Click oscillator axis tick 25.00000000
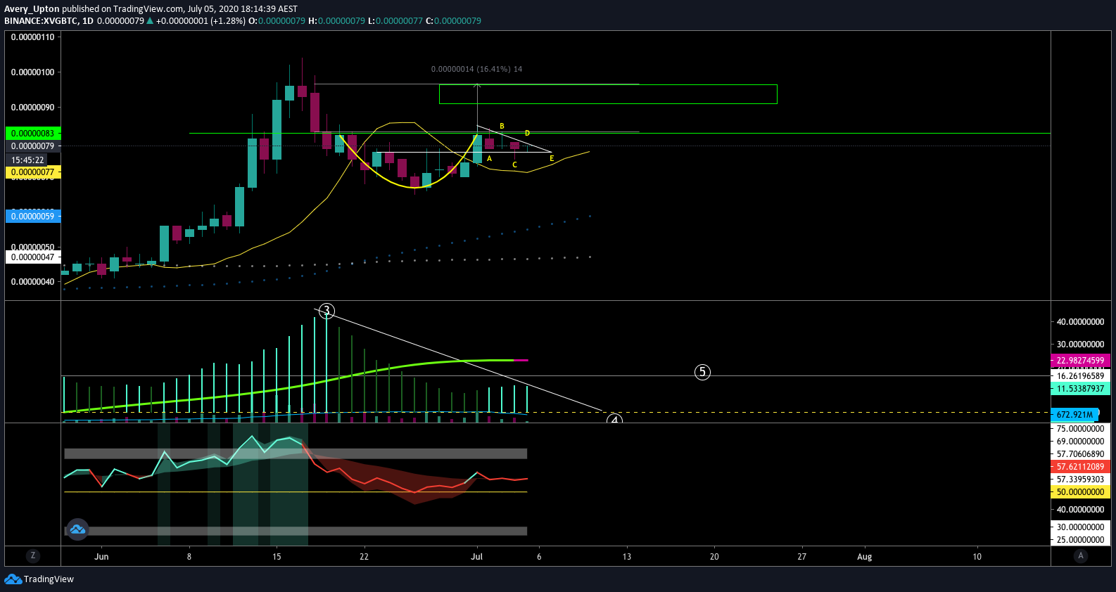Viewport: 1116px width, 592px height. coord(1080,540)
